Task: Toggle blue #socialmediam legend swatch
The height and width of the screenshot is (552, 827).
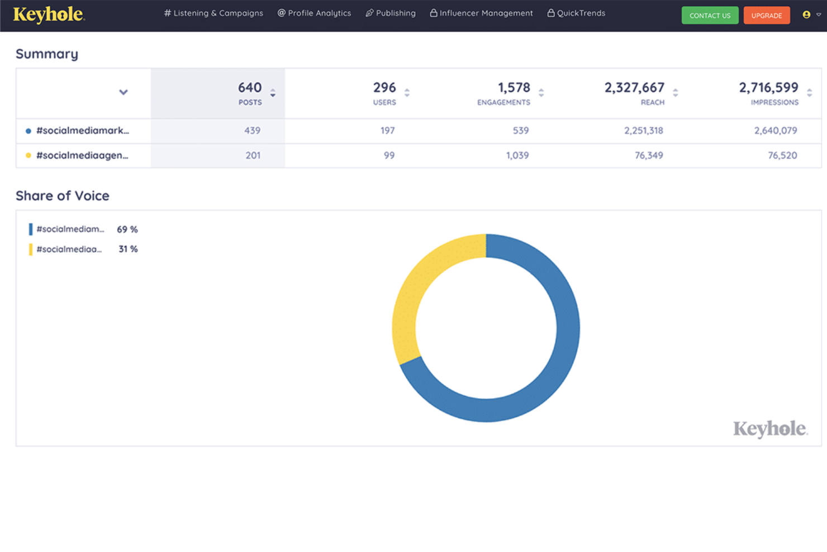Action: (x=31, y=229)
